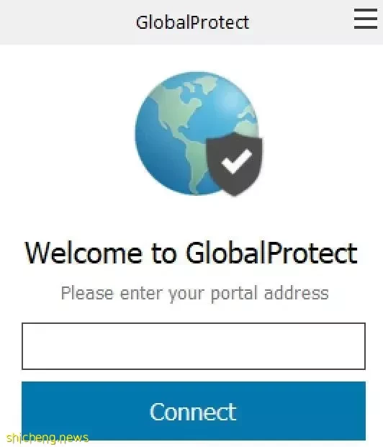The image size is (383, 447).
Task: Click the left side of the Connect button
Action: [57, 411]
